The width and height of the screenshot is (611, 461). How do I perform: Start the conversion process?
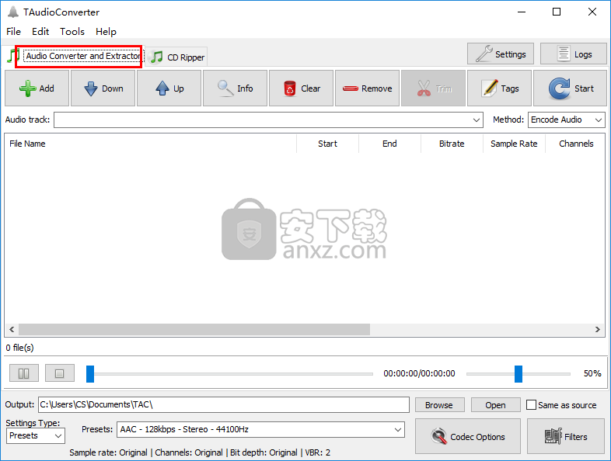(x=570, y=88)
